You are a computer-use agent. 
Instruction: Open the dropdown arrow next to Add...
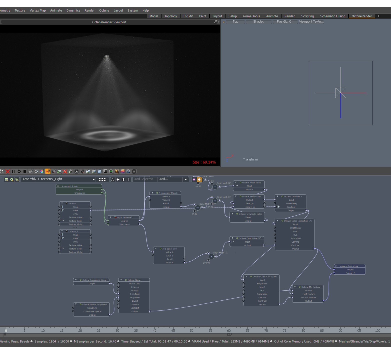[186, 180]
